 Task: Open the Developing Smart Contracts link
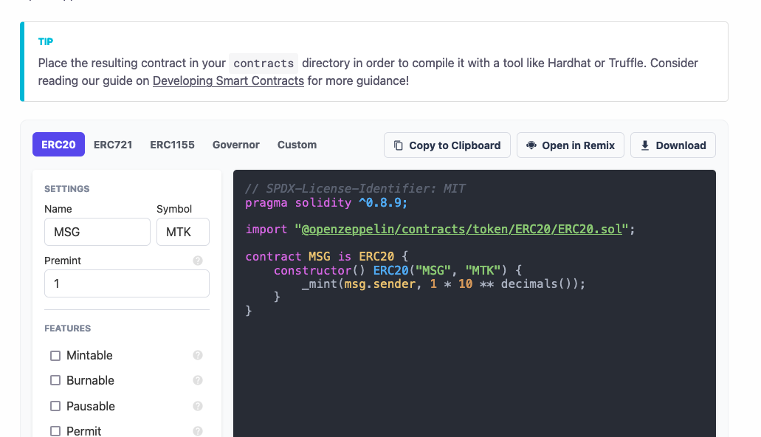click(x=228, y=80)
